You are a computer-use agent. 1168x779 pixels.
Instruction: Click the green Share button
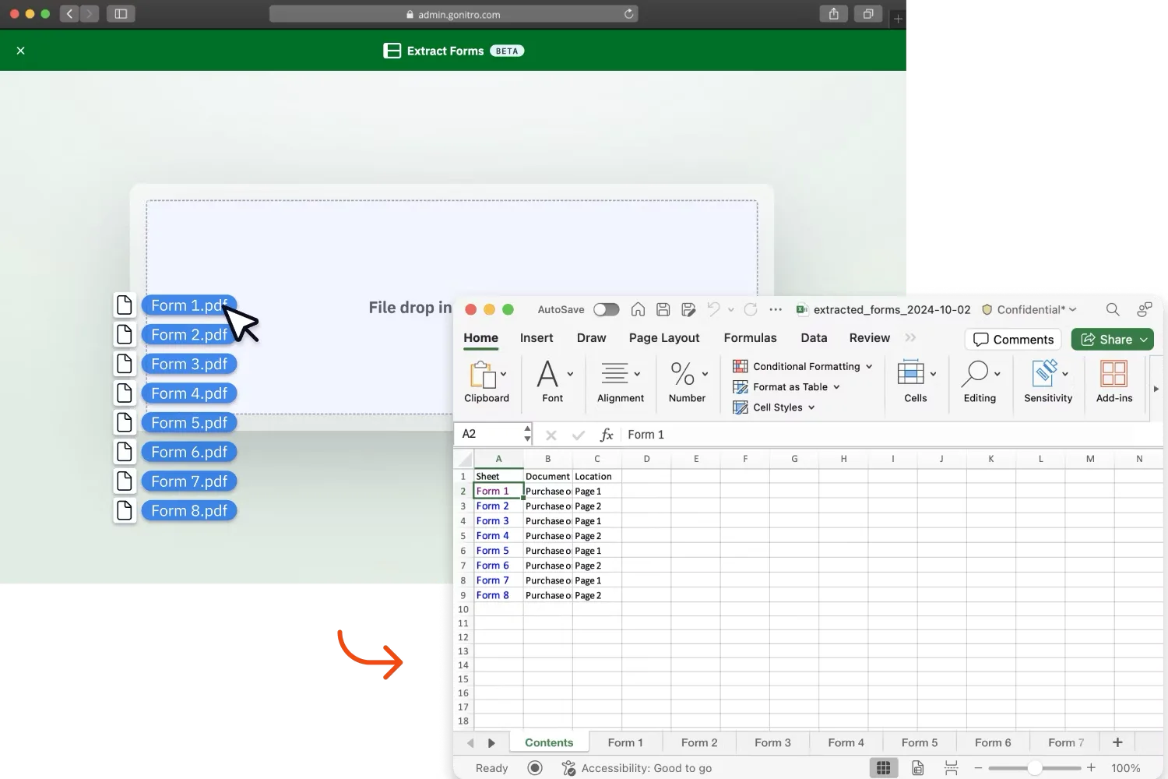[x=1113, y=340]
